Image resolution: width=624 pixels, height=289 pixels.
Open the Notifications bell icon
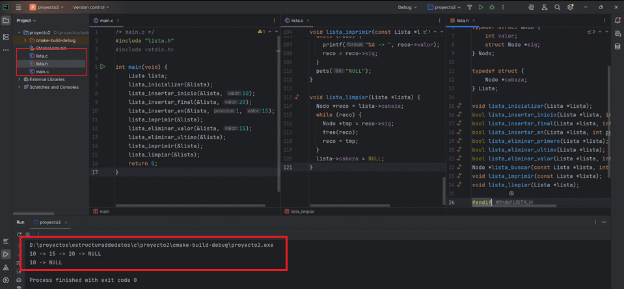click(x=617, y=20)
